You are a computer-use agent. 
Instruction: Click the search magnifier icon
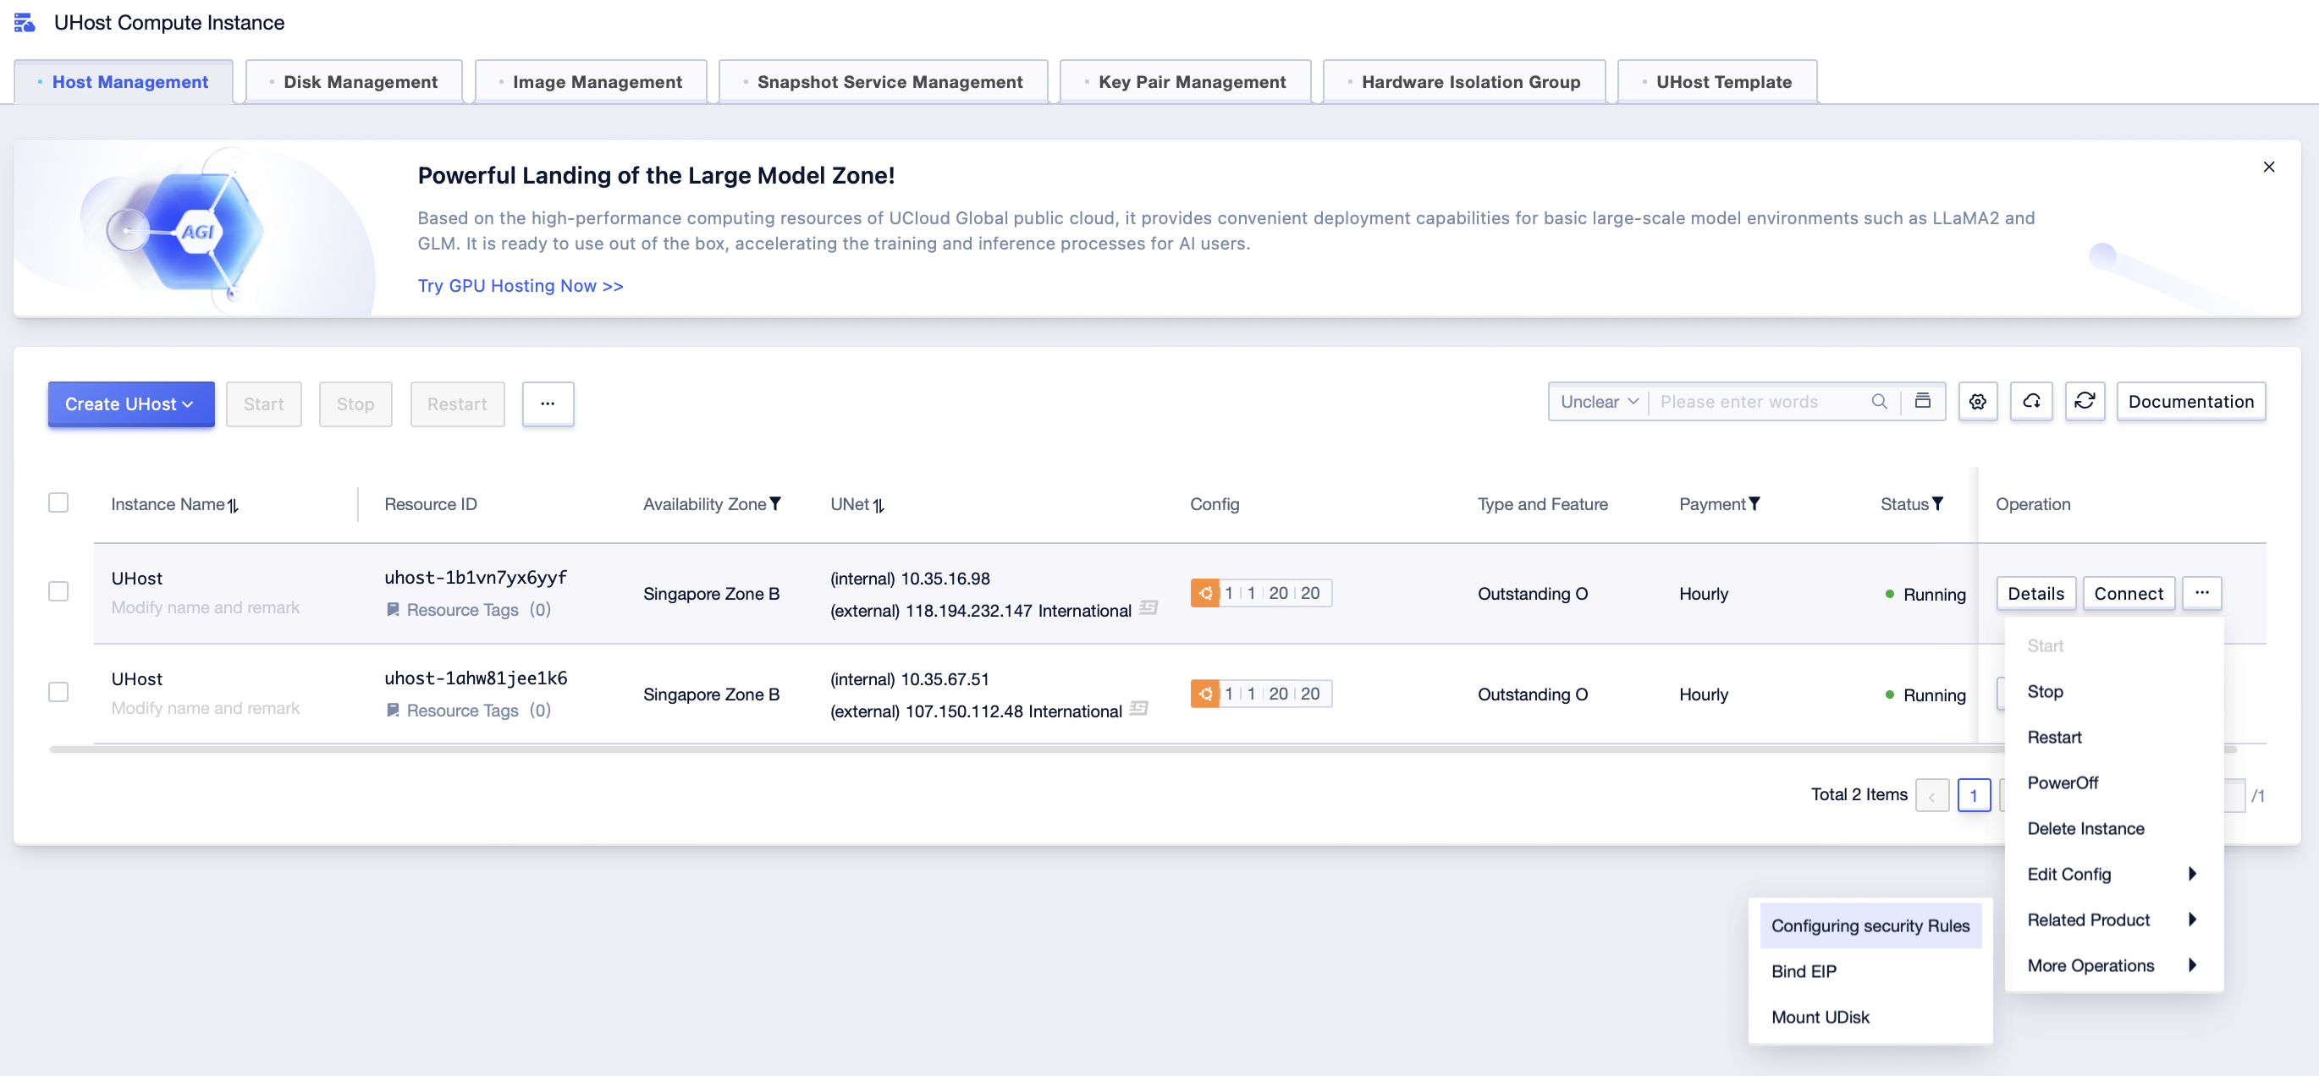(1879, 401)
